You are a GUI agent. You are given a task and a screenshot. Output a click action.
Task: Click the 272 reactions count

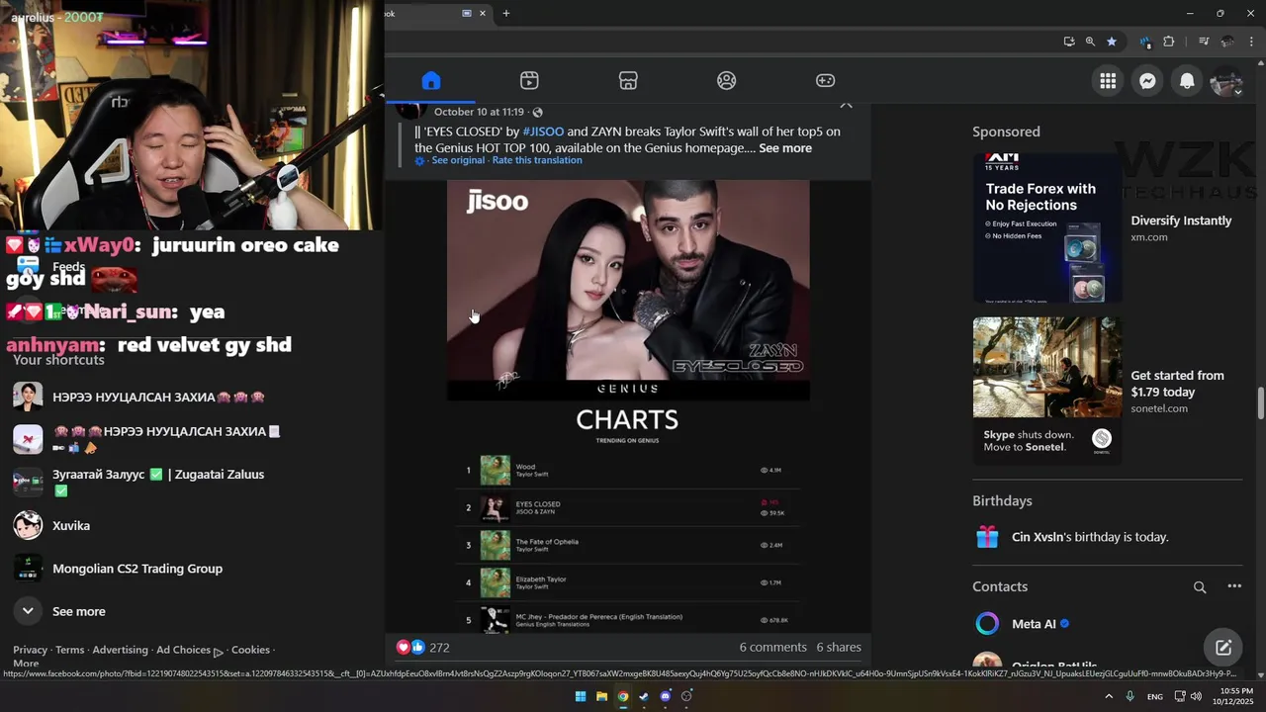(439, 647)
